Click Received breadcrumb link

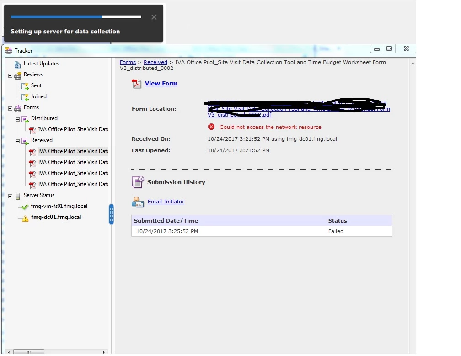pos(155,62)
